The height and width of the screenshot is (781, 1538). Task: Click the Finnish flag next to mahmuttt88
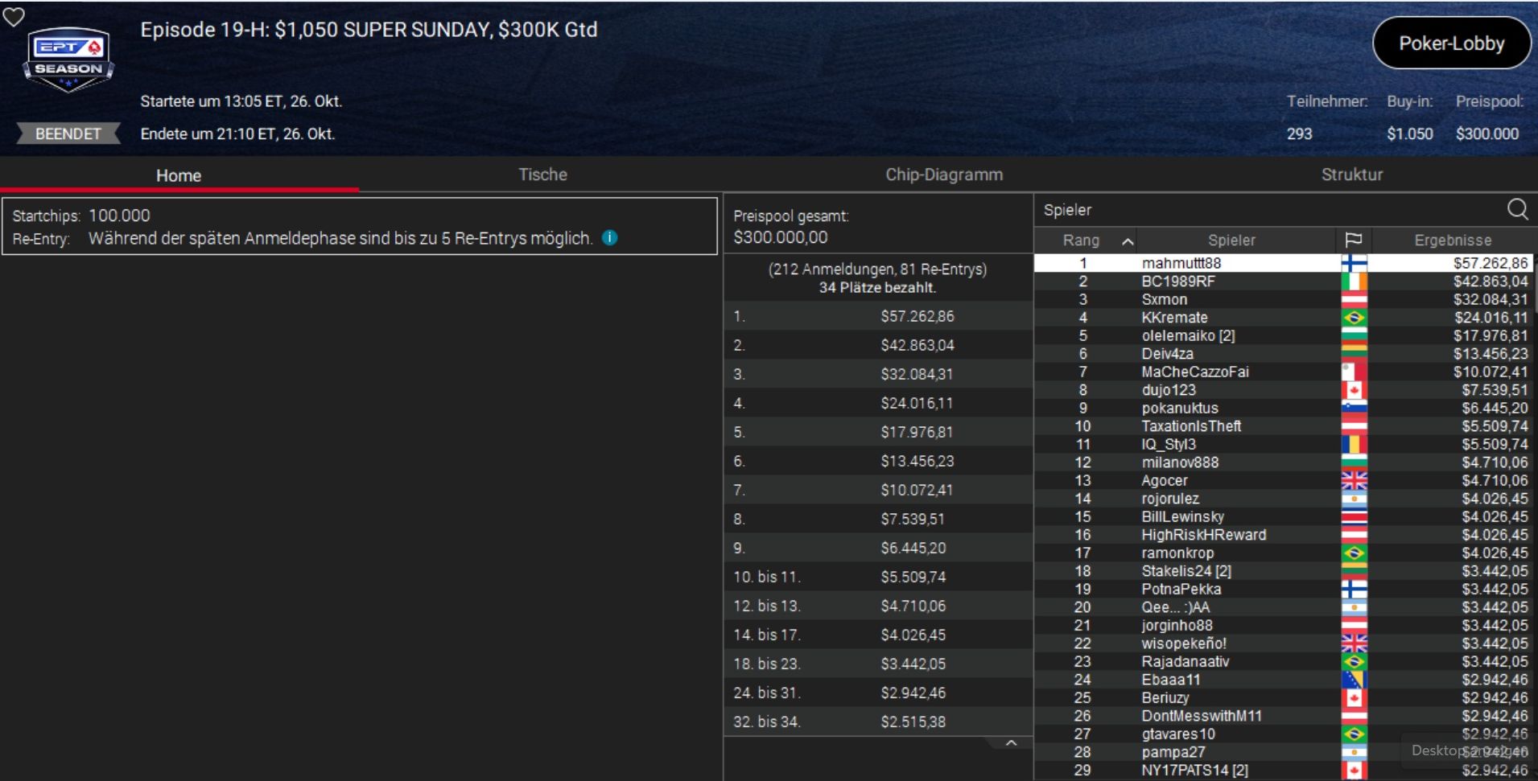pyautogui.click(x=1354, y=263)
